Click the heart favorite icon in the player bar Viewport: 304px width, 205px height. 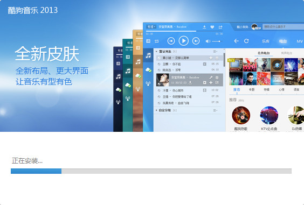pyautogui.click(x=212, y=27)
